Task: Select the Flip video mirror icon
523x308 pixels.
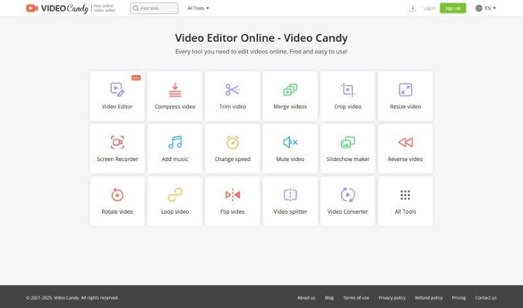Action: [x=232, y=194]
